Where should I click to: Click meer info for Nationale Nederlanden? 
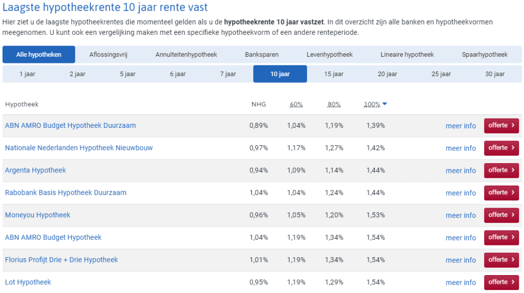pos(461,148)
